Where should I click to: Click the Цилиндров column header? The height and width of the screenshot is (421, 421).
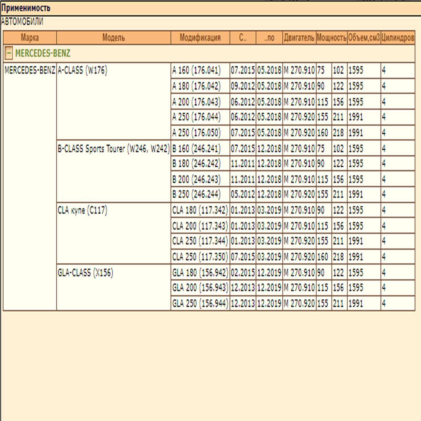tap(398, 38)
